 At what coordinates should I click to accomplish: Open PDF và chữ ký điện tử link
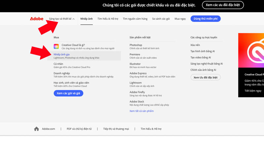79,129
